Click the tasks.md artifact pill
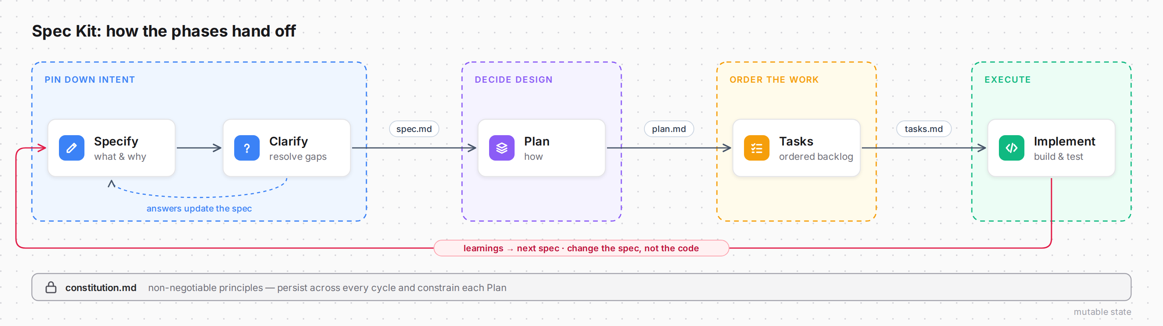This screenshot has height=326, width=1163. [x=924, y=129]
